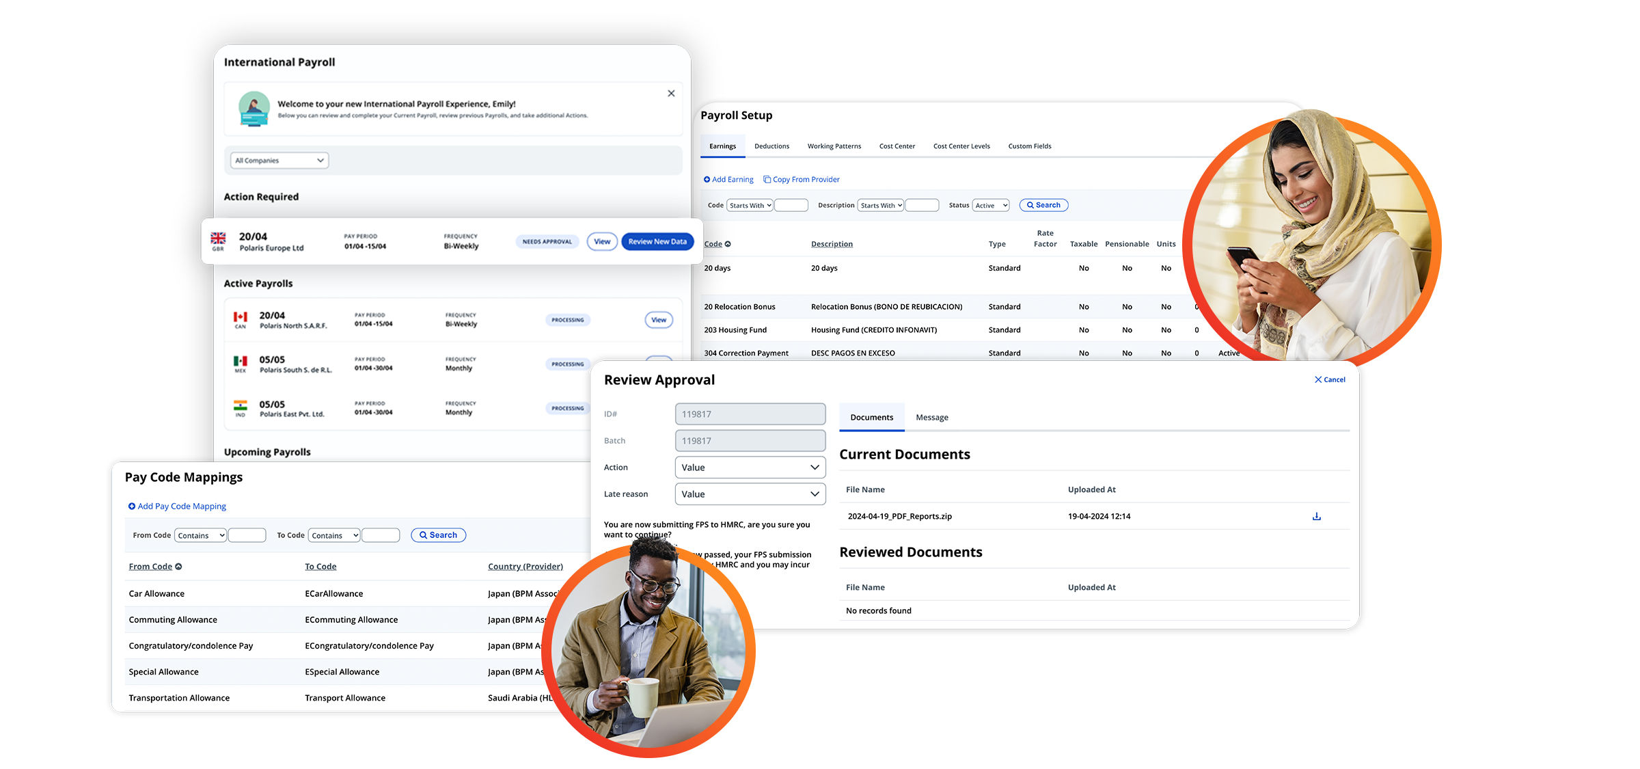This screenshot has height=769, width=1640.
Task: Click the 'ESpecial Allowance' to code cell
Action: point(342,673)
